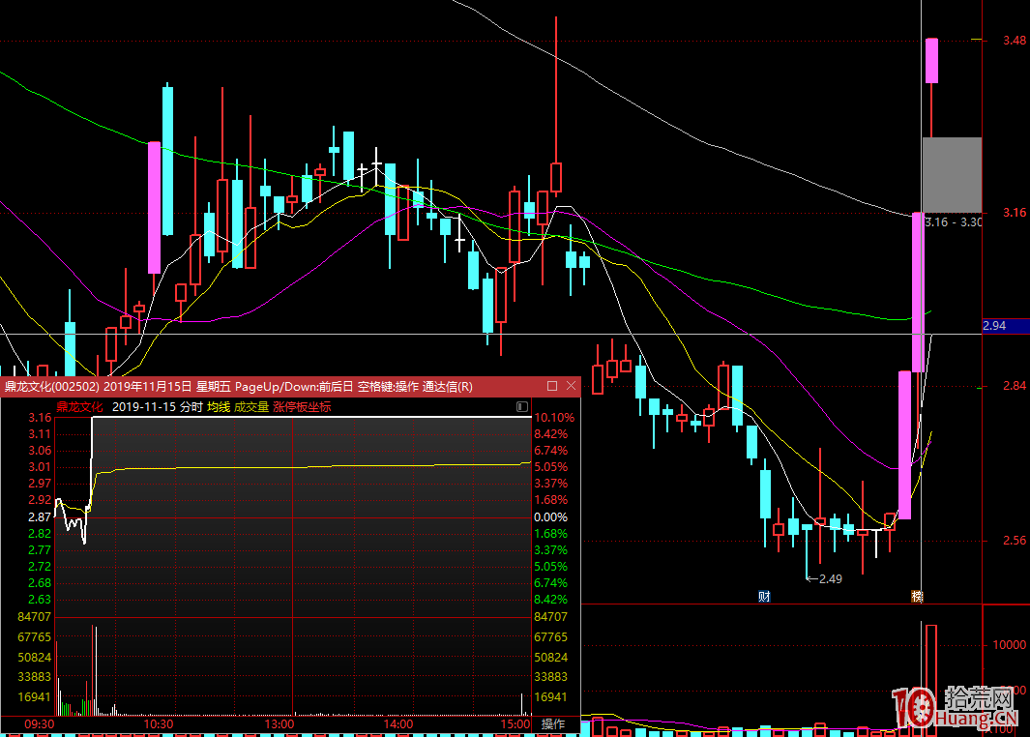Click the 14:00 time axis label
Screen dimensions: 1030x737
(398, 723)
